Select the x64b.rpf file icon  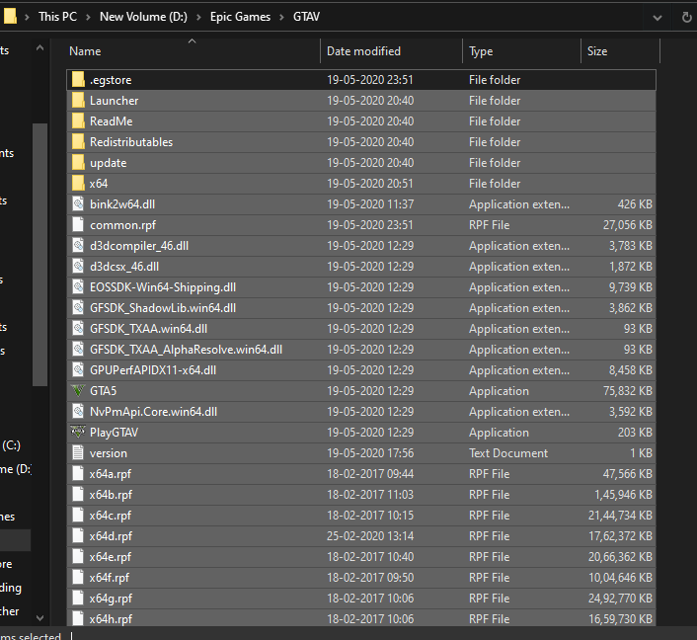coord(78,495)
